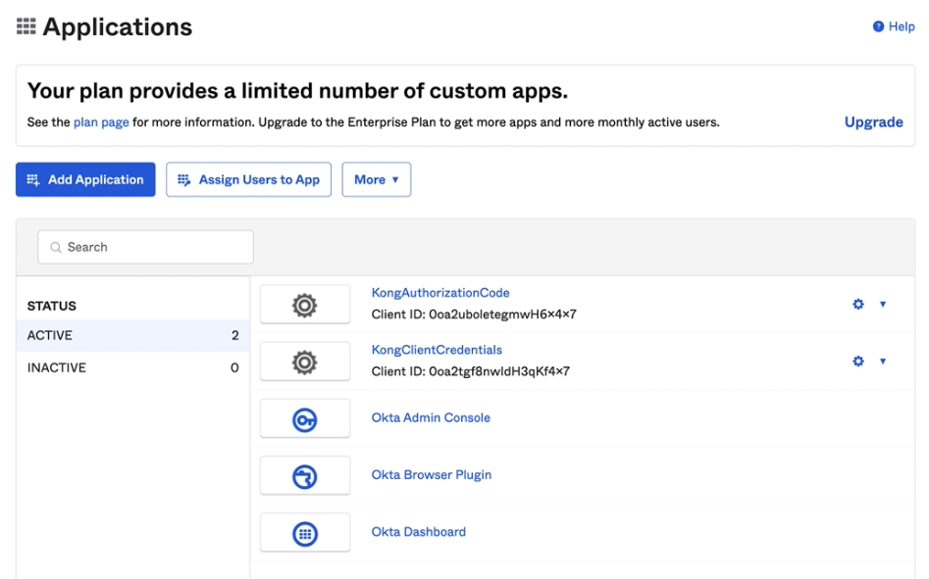Filter by INACTIVE status

click(x=57, y=367)
